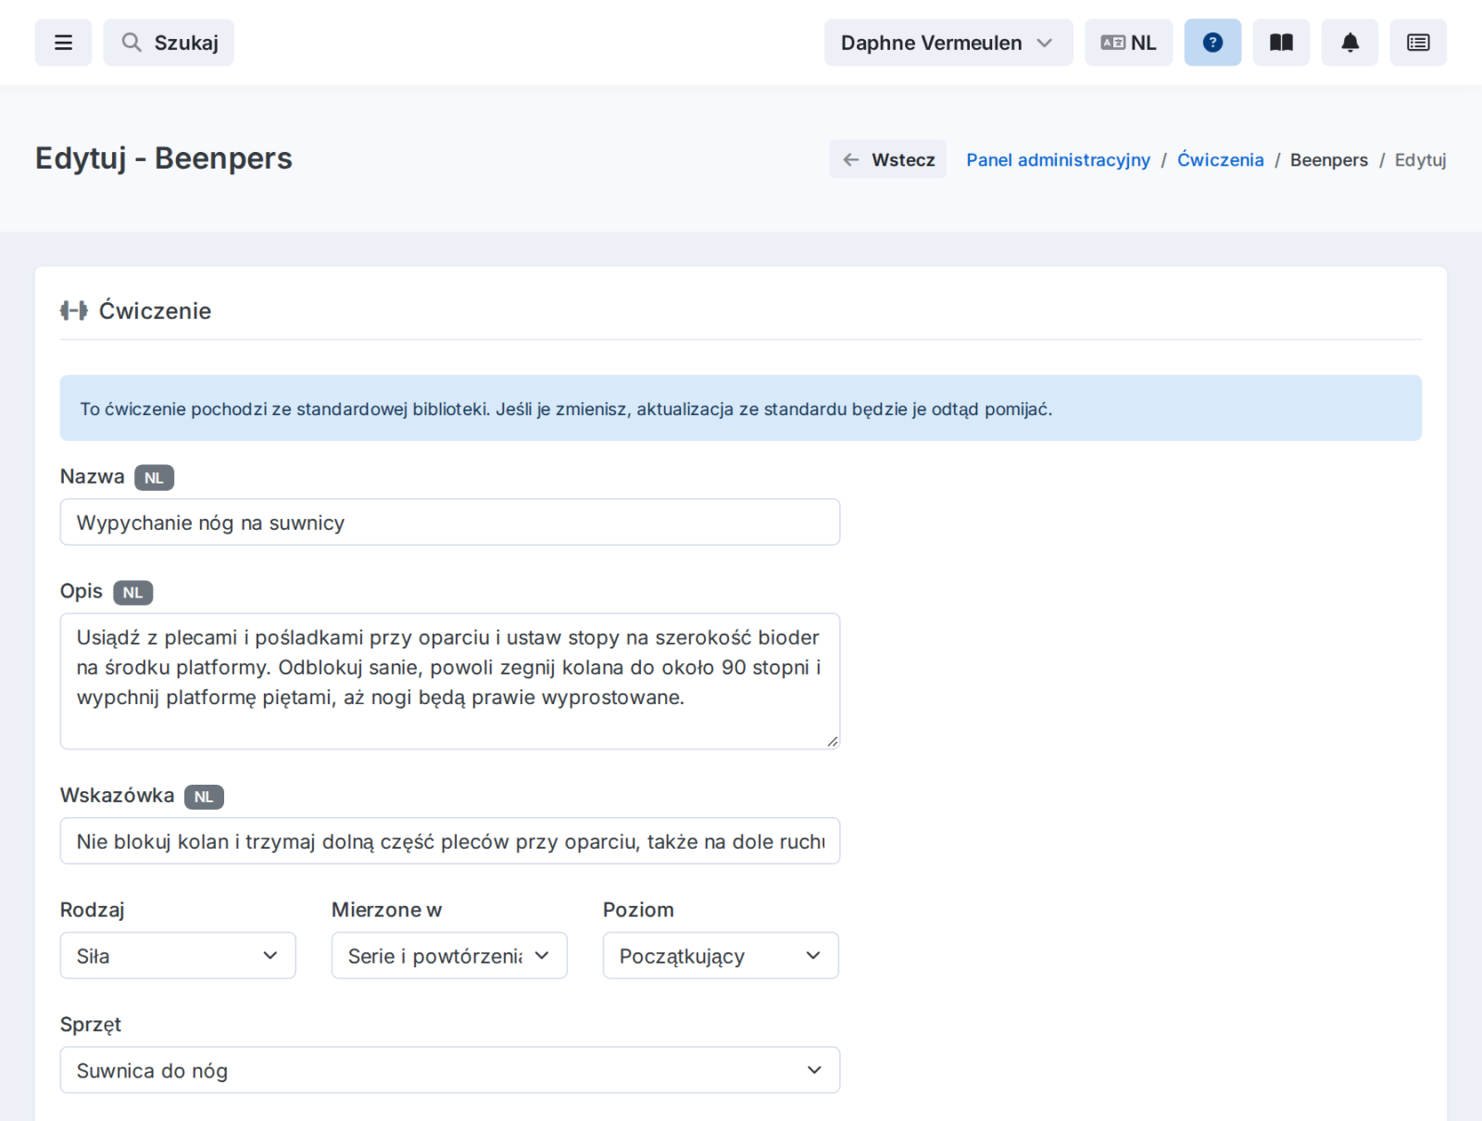
Task: Click the dumbbell icon beside Ćwiczenie
Action: click(x=74, y=310)
